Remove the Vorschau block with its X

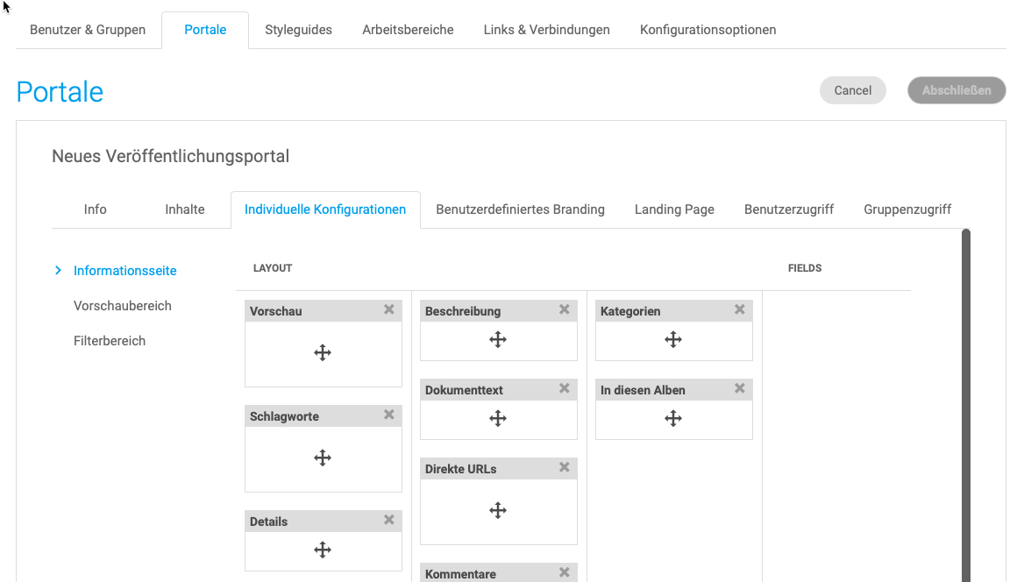tap(389, 309)
